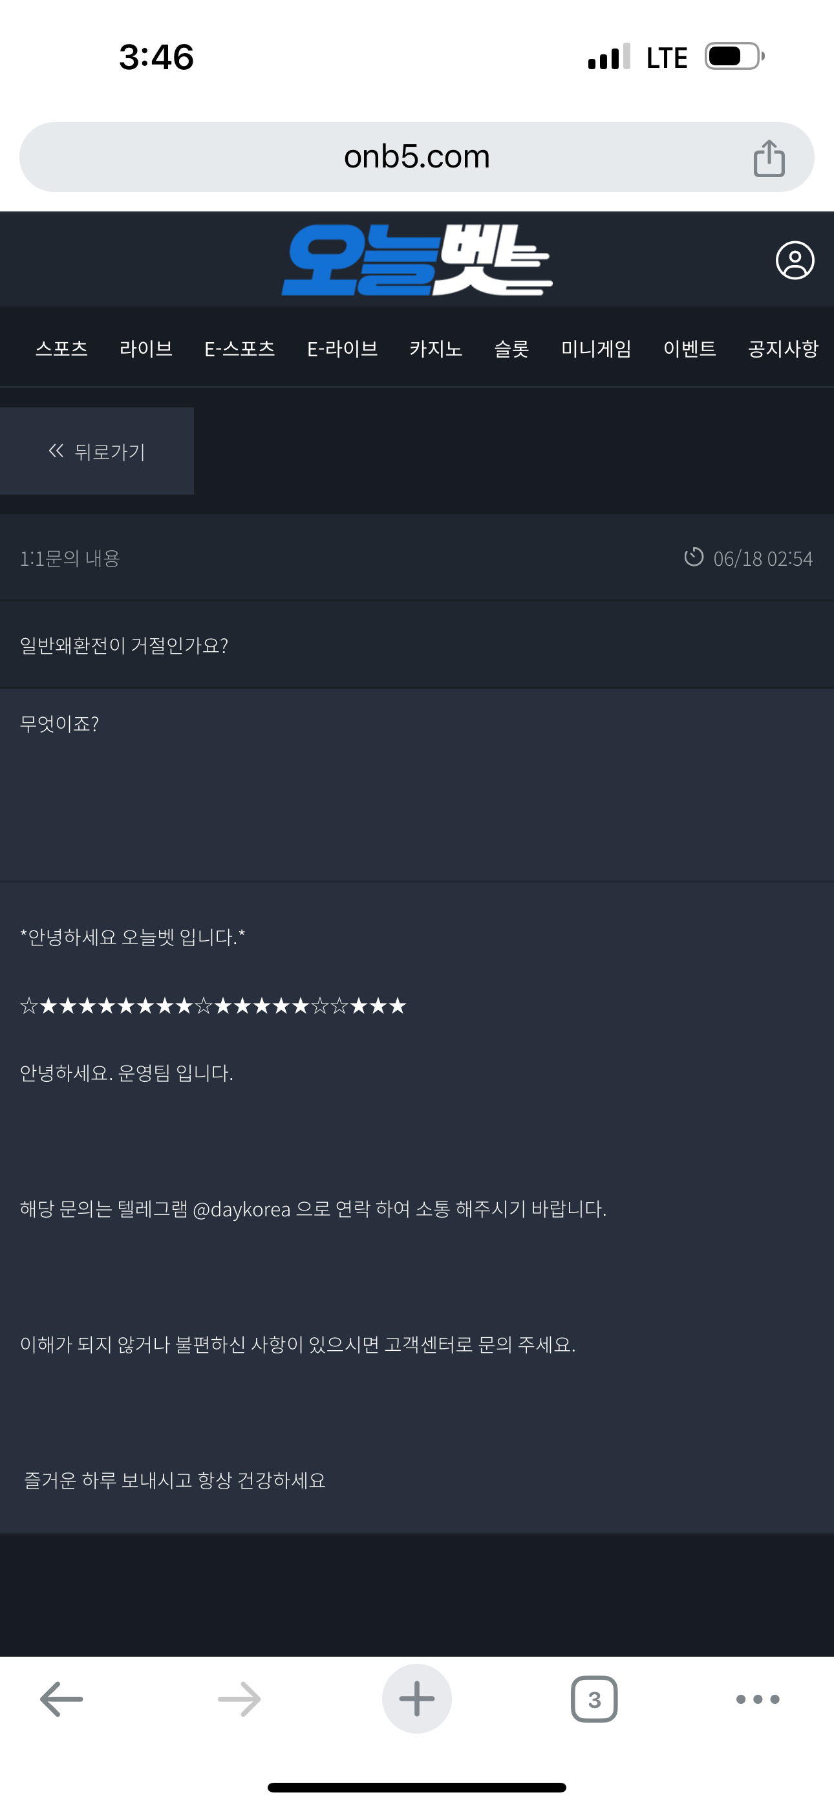This screenshot has height=1808, width=834.
Task: Tap the inquiry title 일반왜환전이 거절인가요?
Action: click(124, 645)
